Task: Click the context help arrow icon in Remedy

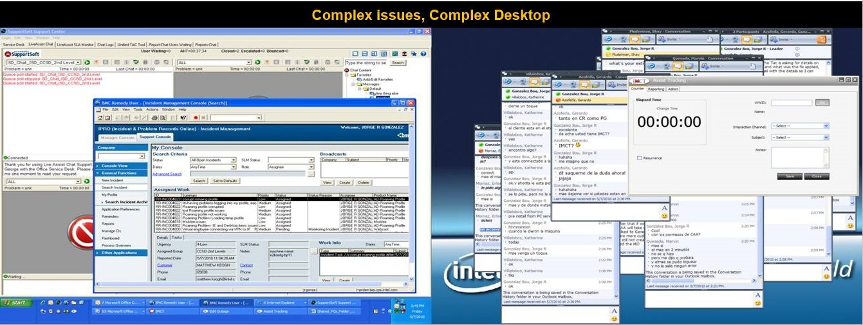Action: point(185,118)
